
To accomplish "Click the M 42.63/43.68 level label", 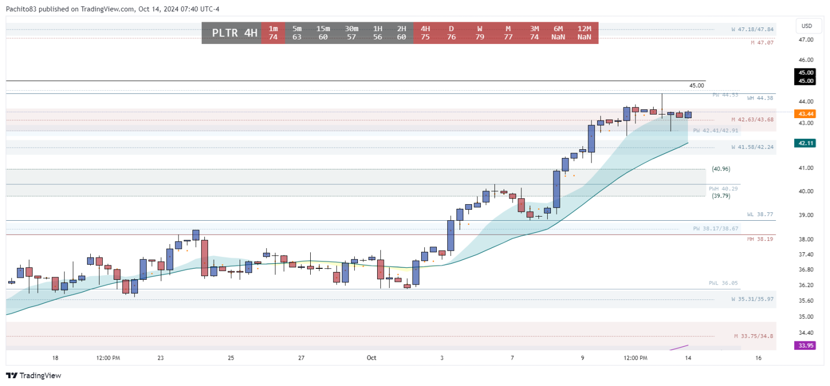I will [752, 120].
